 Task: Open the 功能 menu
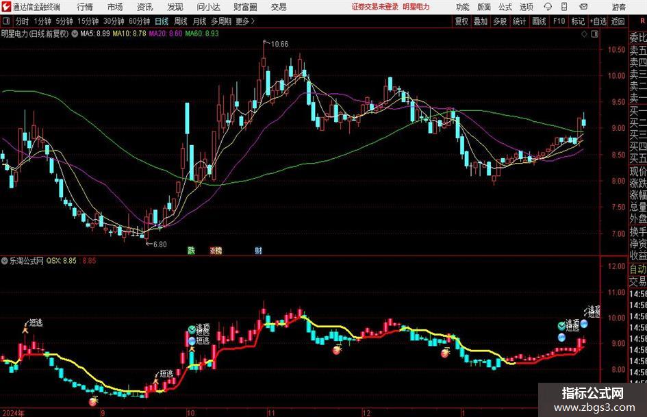tap(463, 7)
